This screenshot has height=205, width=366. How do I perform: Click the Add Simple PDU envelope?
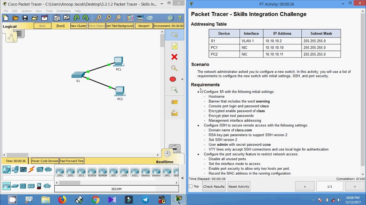point(174,102)
